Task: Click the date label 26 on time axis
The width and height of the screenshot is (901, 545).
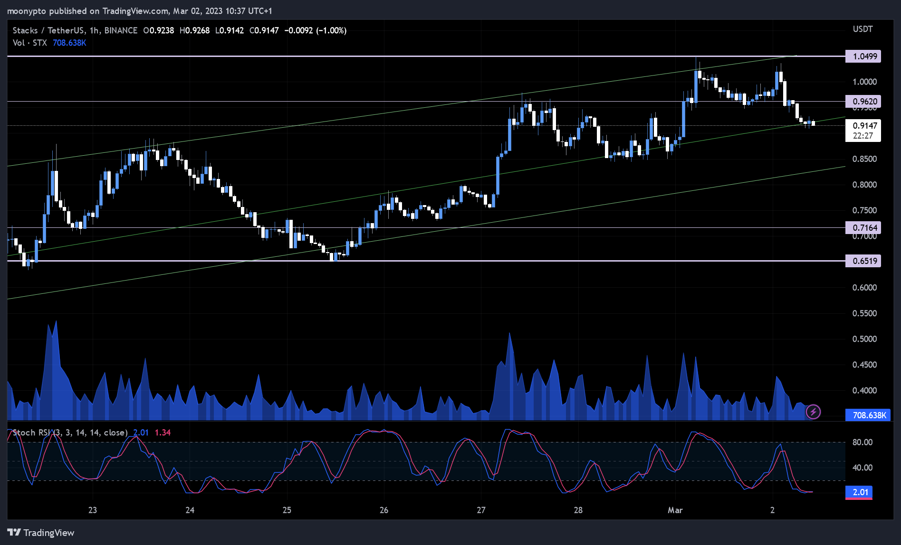Action: [384, 510]
